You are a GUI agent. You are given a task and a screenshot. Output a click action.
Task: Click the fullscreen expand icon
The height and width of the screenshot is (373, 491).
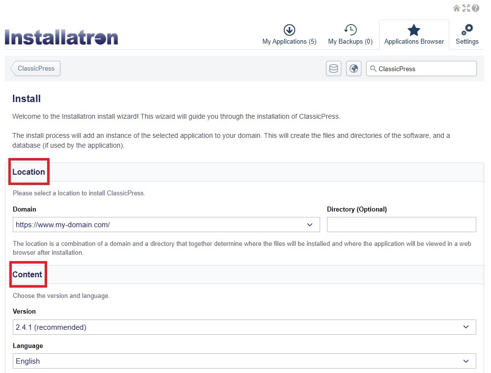466,8
